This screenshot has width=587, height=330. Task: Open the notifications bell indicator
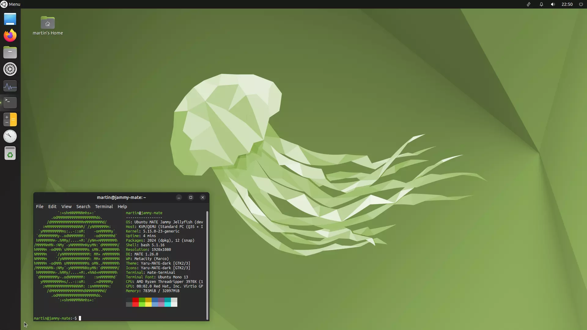tap(541, 4)
